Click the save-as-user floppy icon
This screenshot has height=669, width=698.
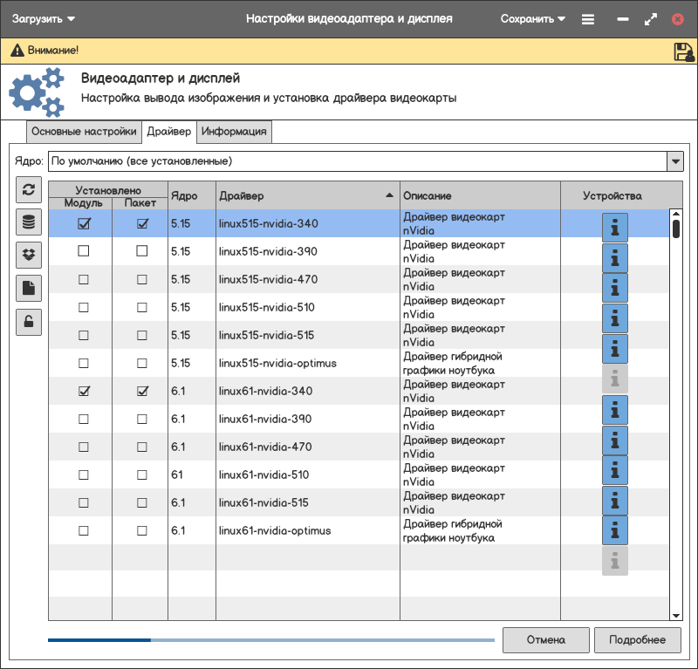click(x=683, y=51)
